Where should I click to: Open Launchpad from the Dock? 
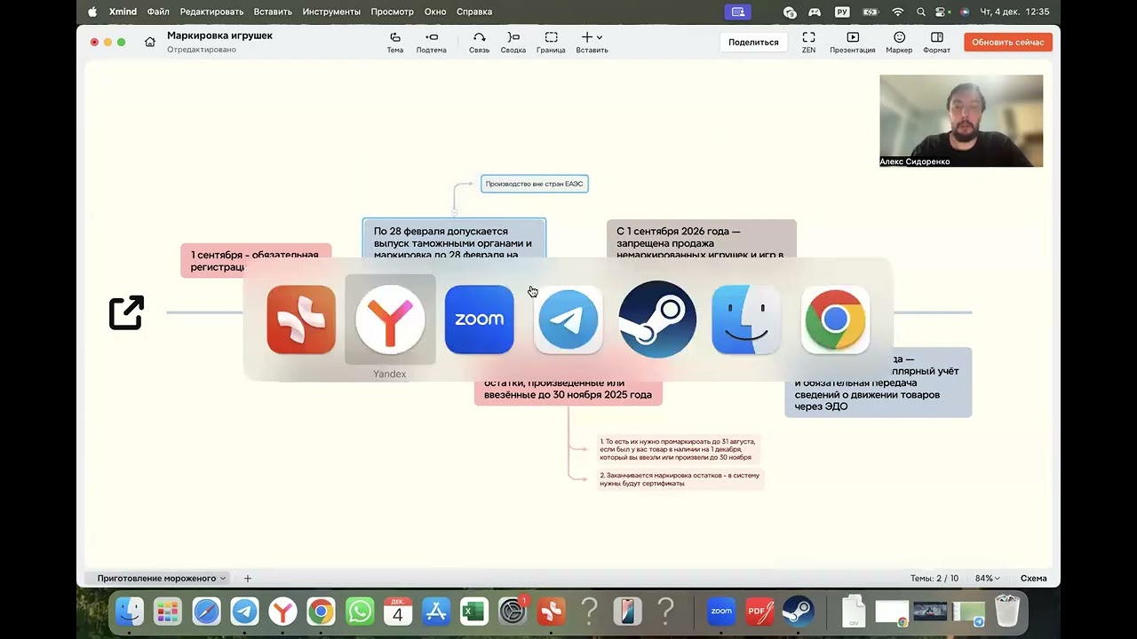point(168,611)
